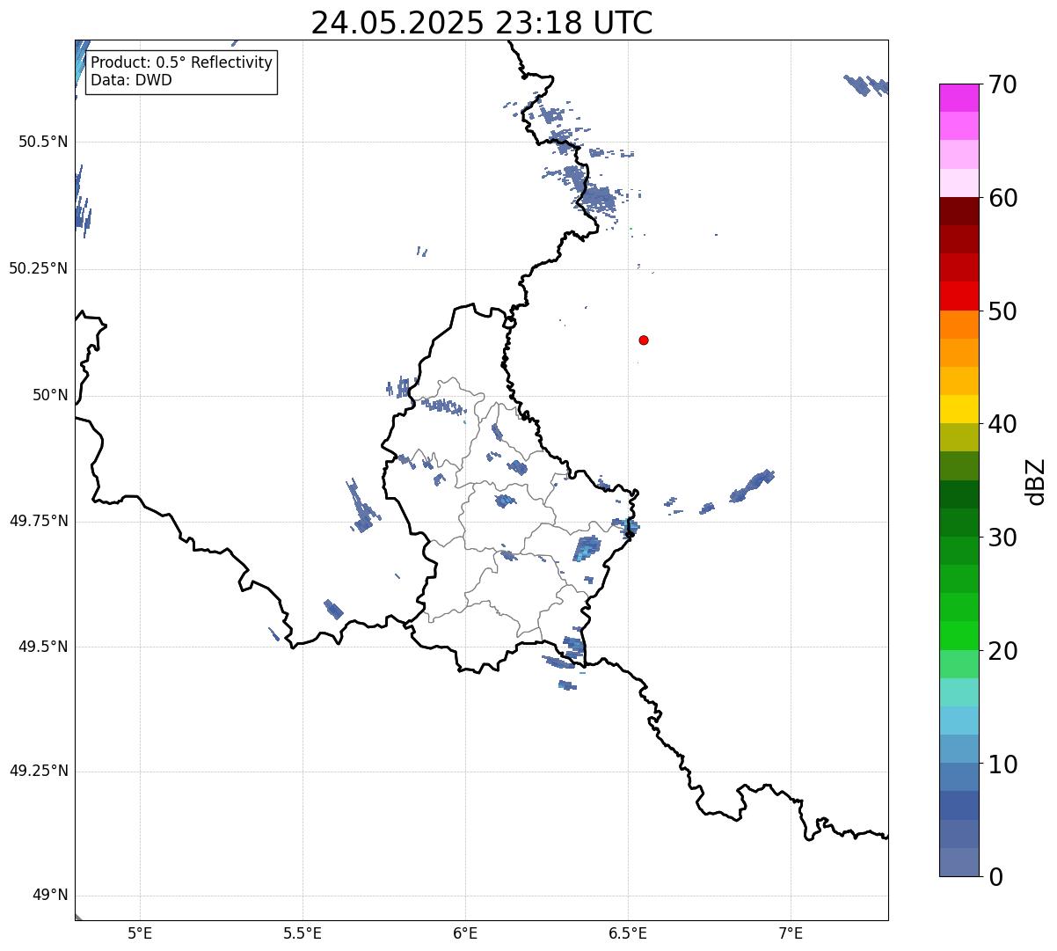Click the 50.5°N latitude label
The width and height of the screenshot is (1057, 951).
pos(43,142)
